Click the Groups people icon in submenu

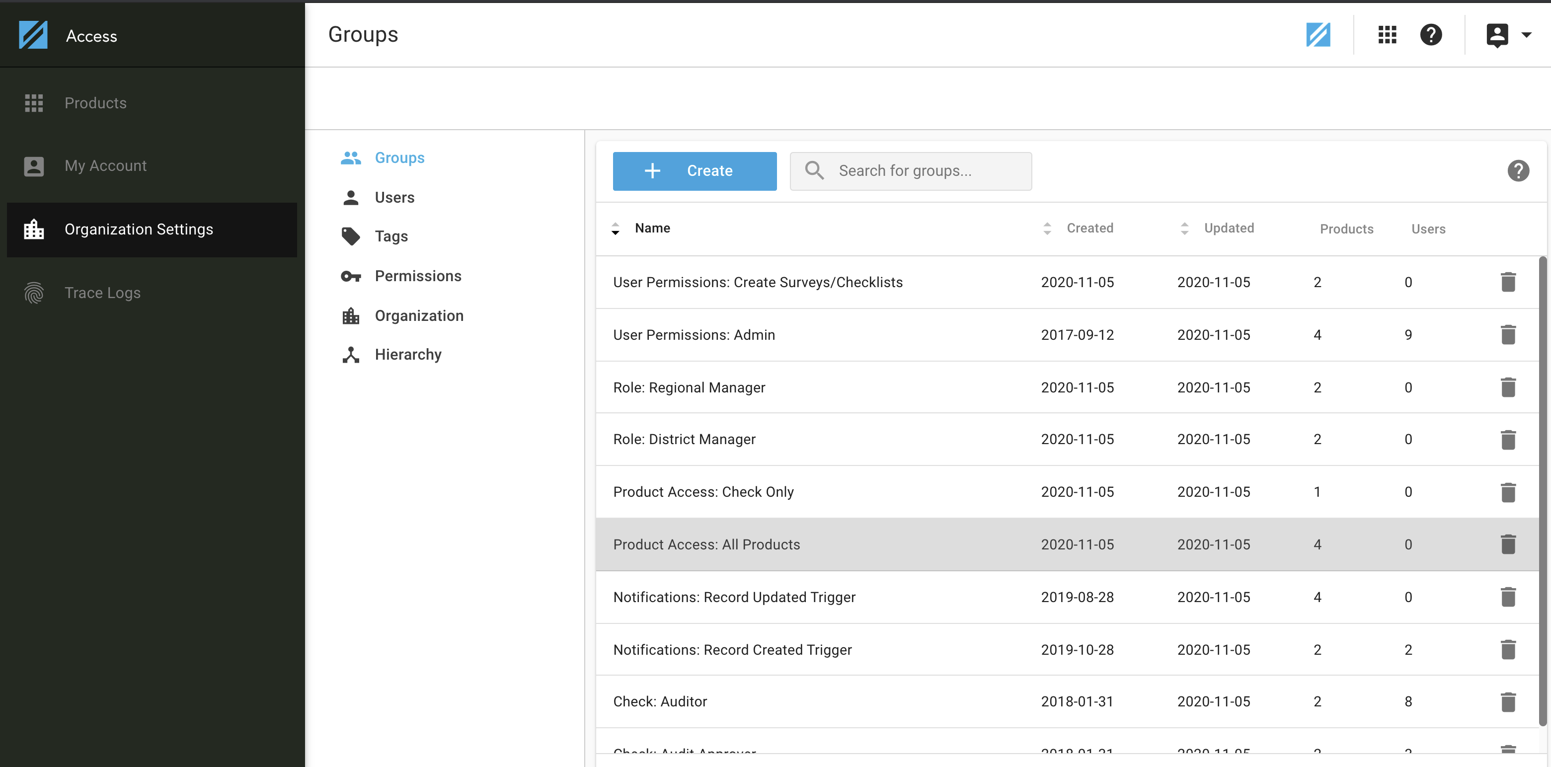351,158
